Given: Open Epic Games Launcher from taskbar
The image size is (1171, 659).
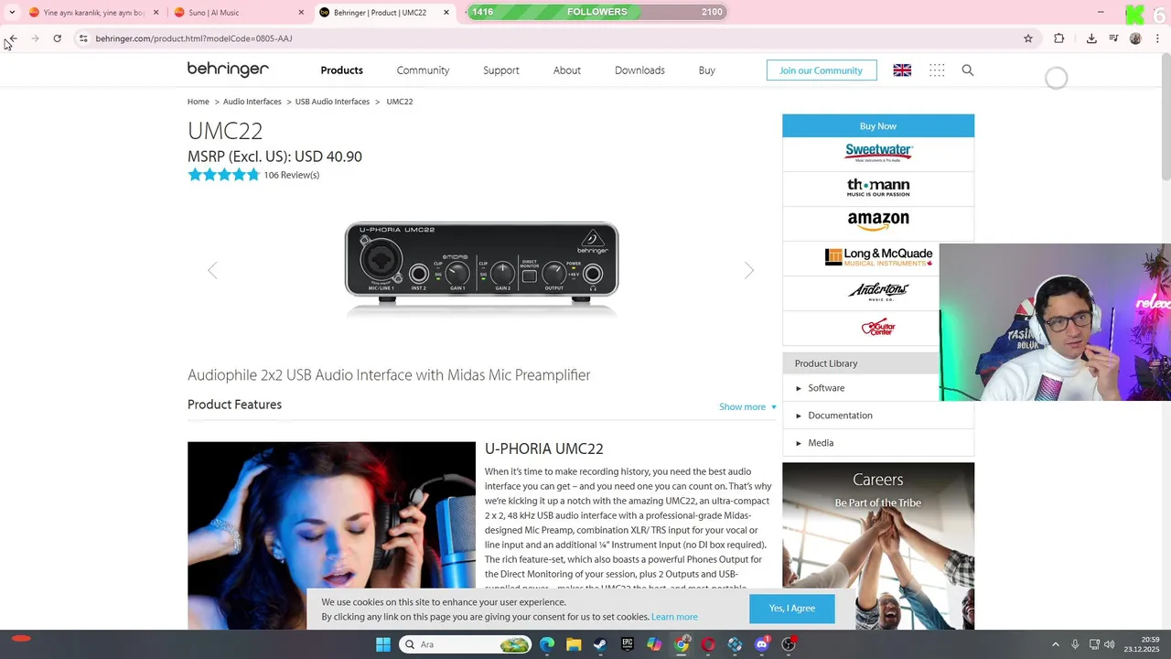Looking at the screenshot, I should coord(628,644).
